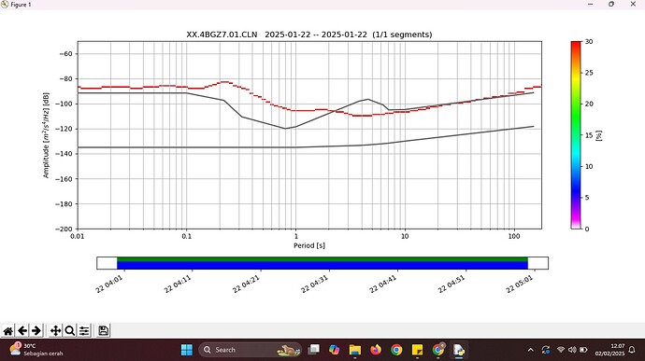
Task: Open the Task View taskbar button
Action: pyautogui.click(x=314, y=350)
